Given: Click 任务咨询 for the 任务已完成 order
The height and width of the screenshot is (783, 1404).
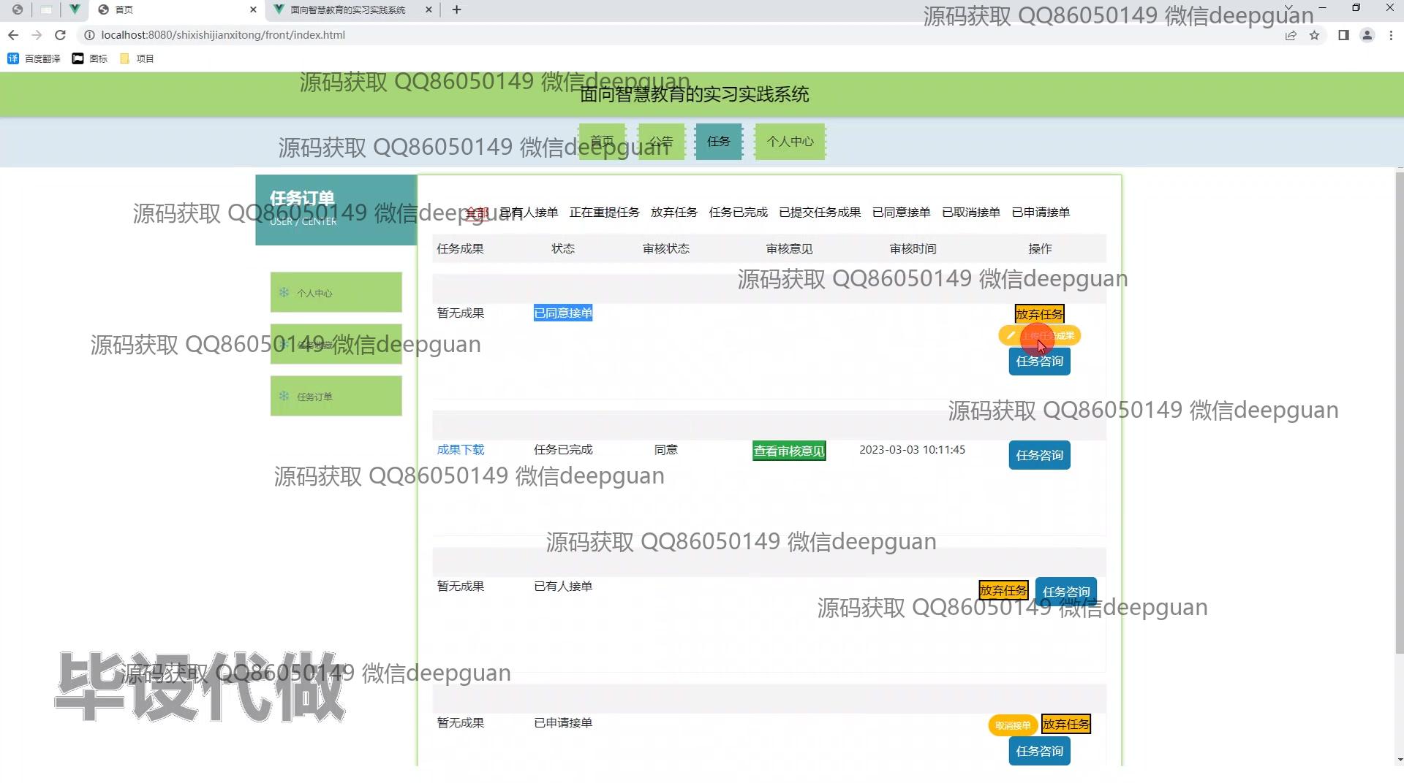Looking at the screenshot, I should [1040, 456].
